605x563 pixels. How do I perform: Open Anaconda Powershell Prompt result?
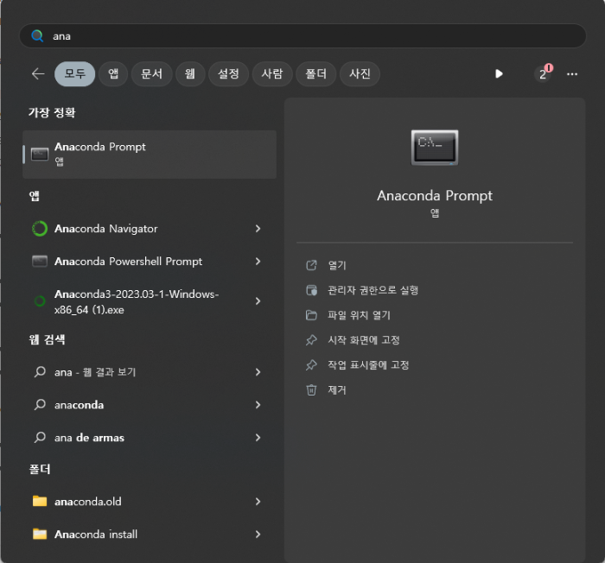(150, 262)
